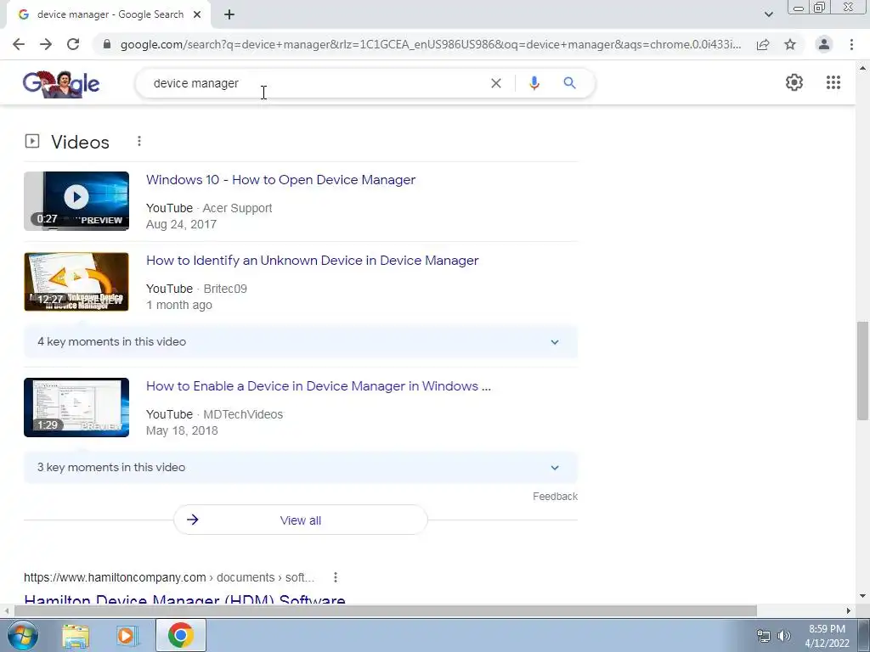Click the URL address bar

pos(431,44)
